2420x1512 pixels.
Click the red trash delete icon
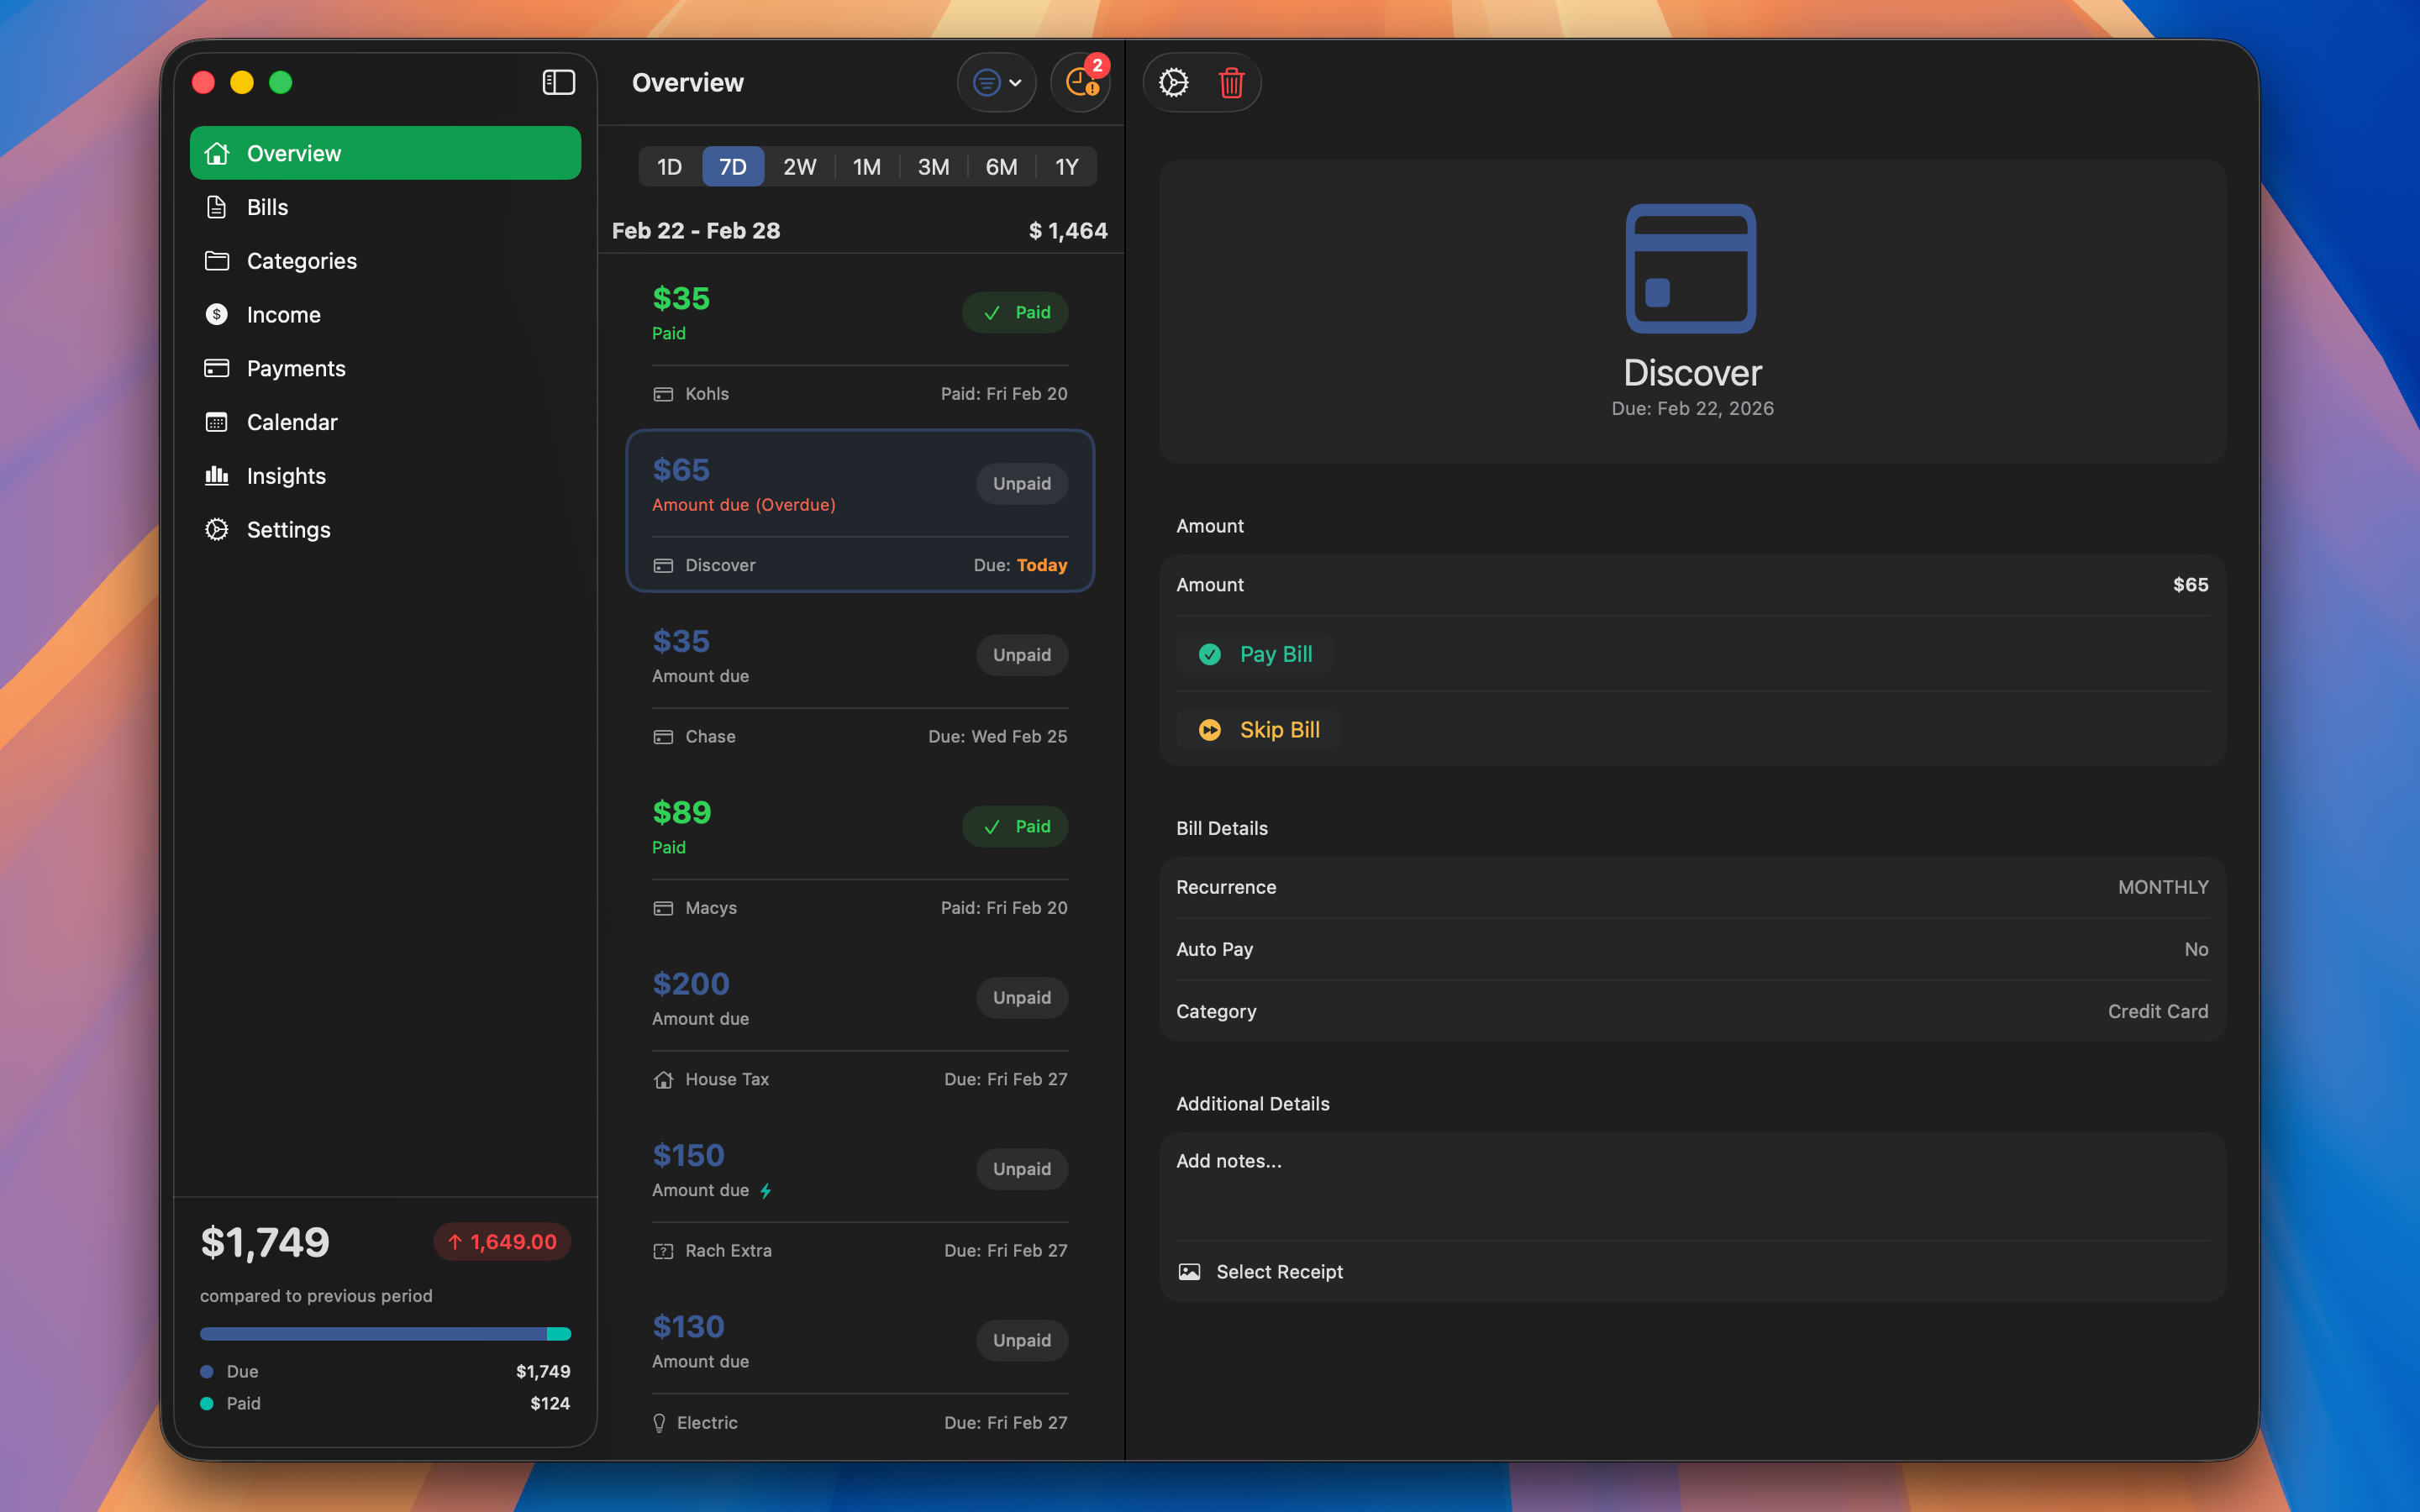[x=1231, y=82]
